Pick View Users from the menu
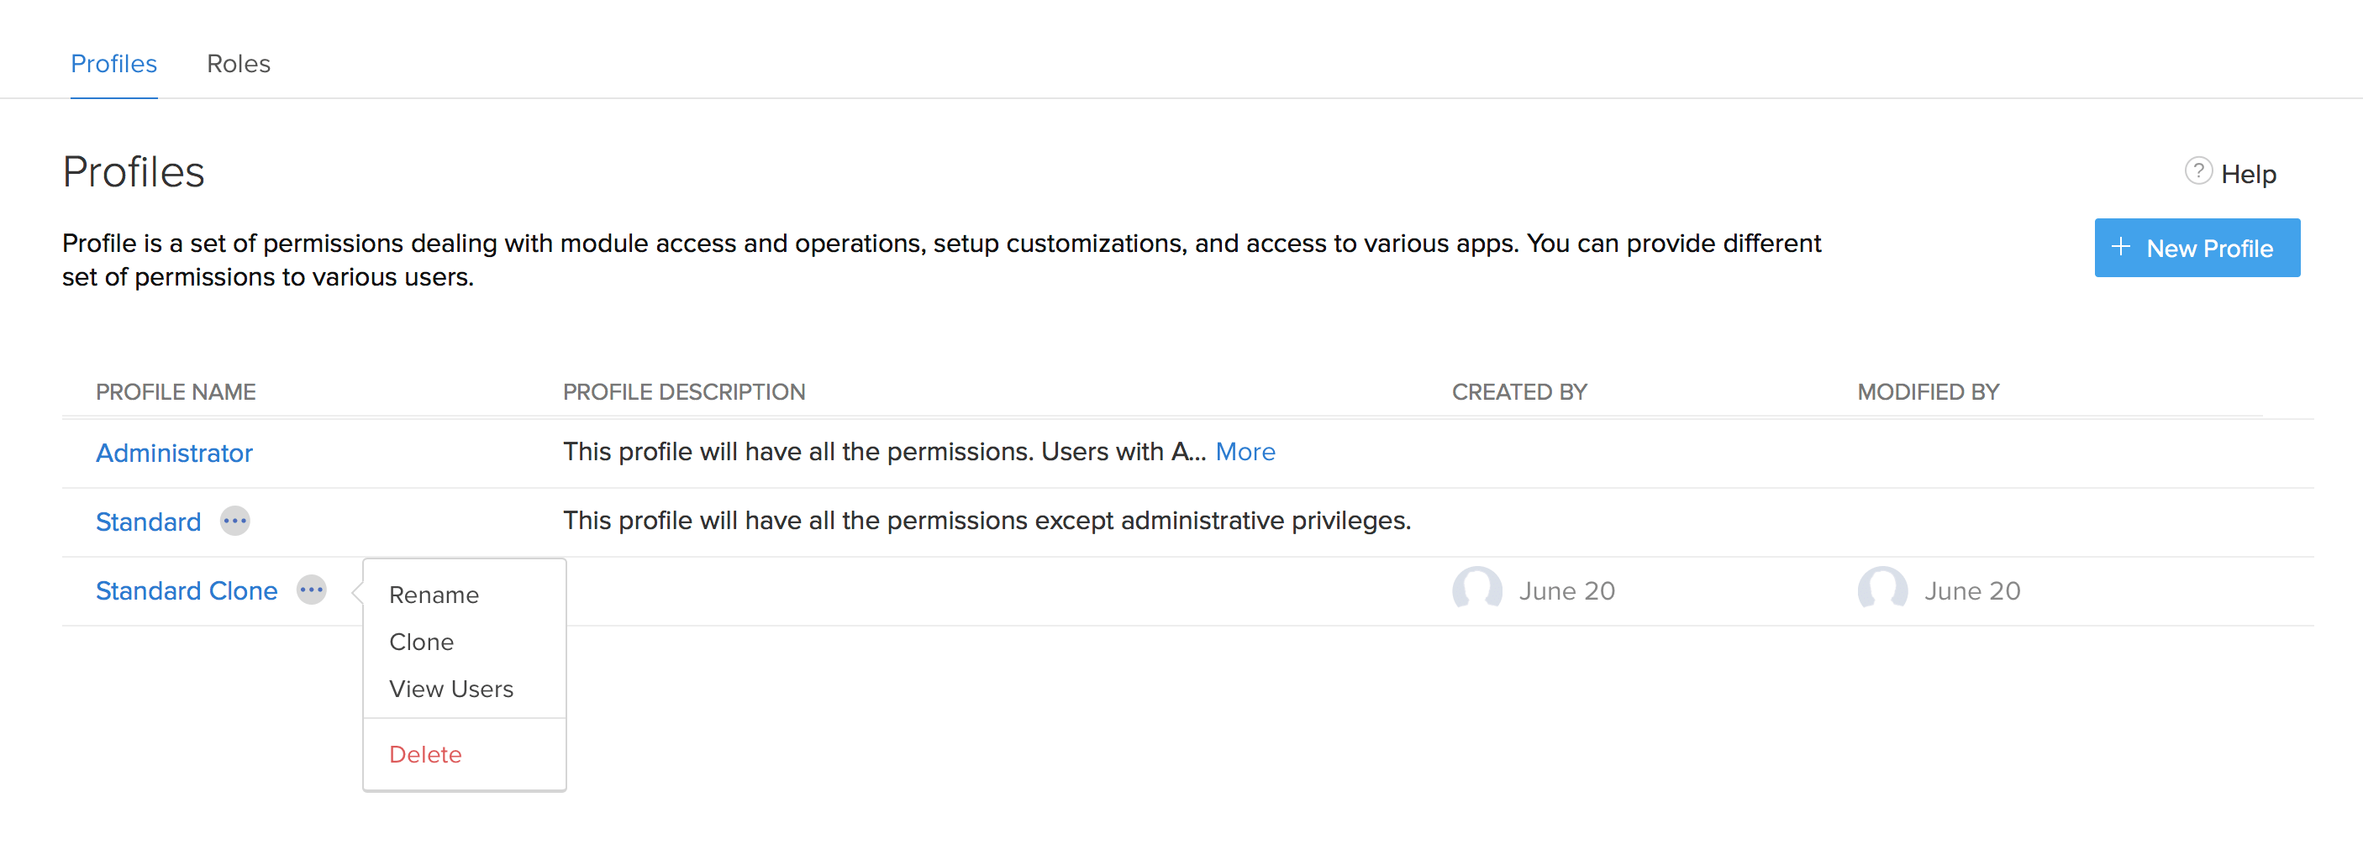 [x=450, y=689]
